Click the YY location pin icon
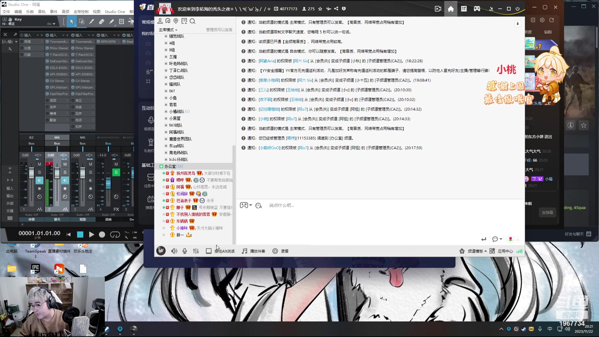Image resolution: width=599 pixels, height=337 pixels. click(x=176, y=21)
